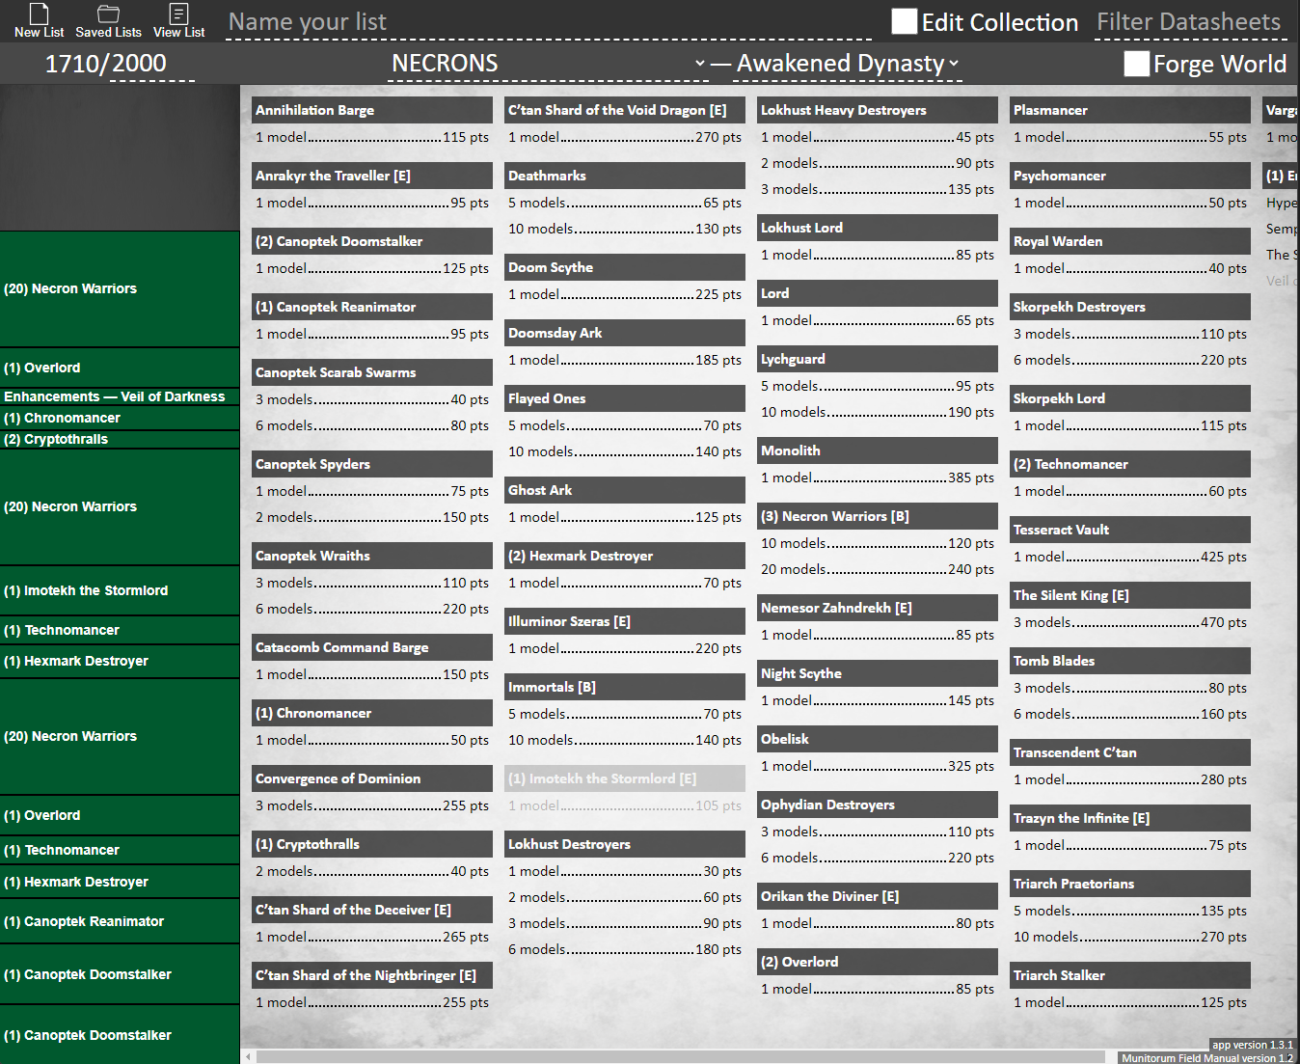The width and height of the screenshot is (1300, 1064).
Task: Add Ophydian Destroyers 3 models option
Action: (878, 832)
